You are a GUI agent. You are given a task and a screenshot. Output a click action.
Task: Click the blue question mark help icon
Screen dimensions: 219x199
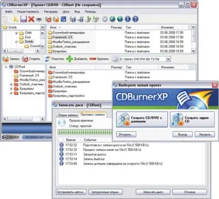point(135,19)
